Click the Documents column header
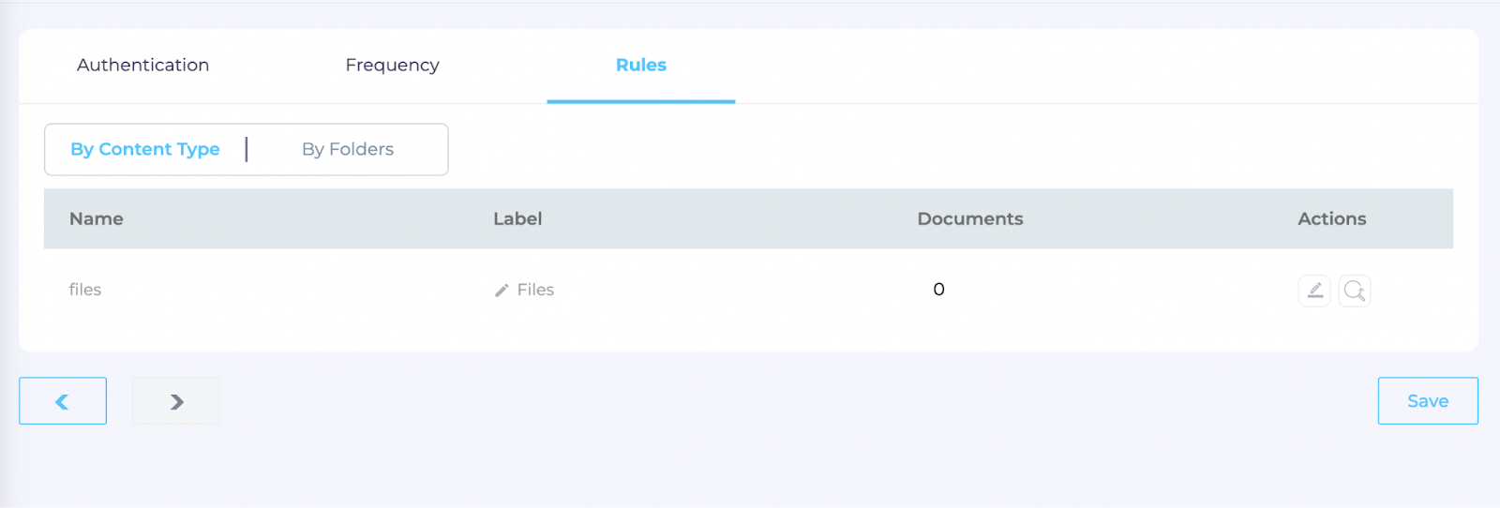Image resolution: width=1500 pixels, height=508 pixels. tap(970, 218)
